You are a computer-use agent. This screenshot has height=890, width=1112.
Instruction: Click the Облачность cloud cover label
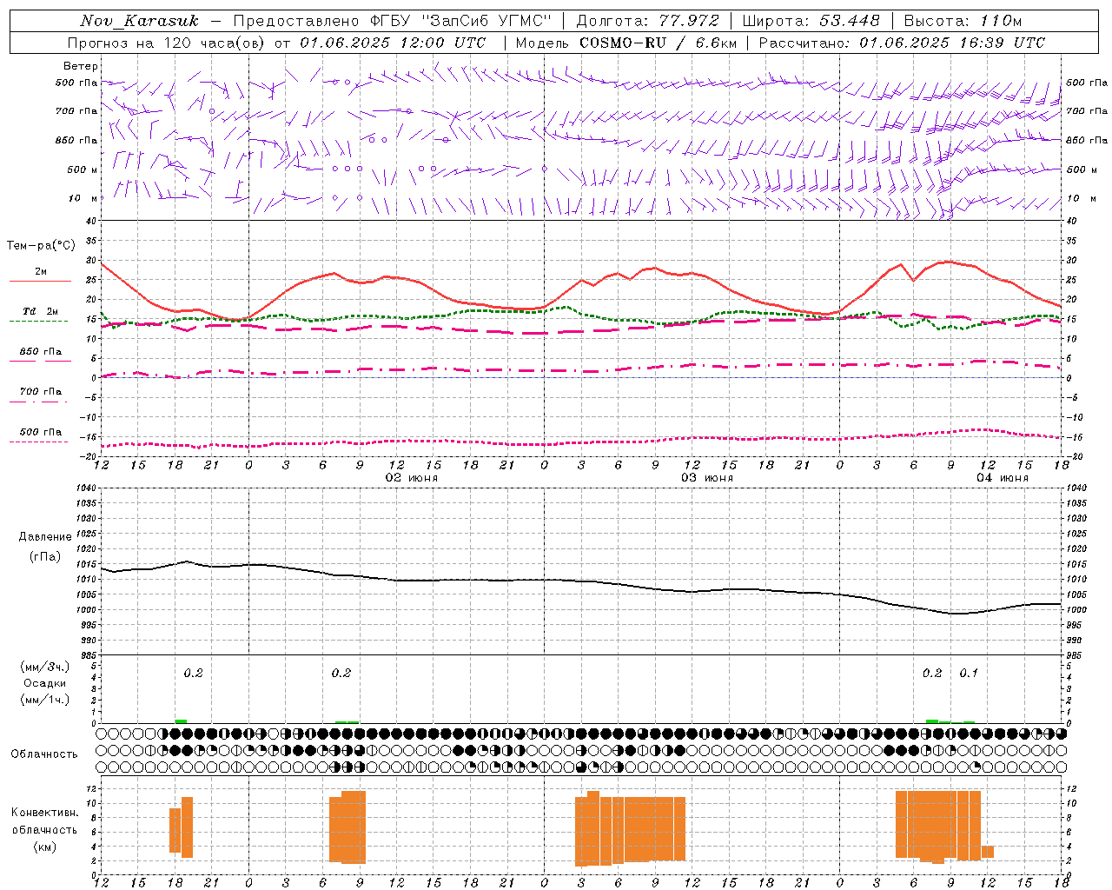point(44,754)
